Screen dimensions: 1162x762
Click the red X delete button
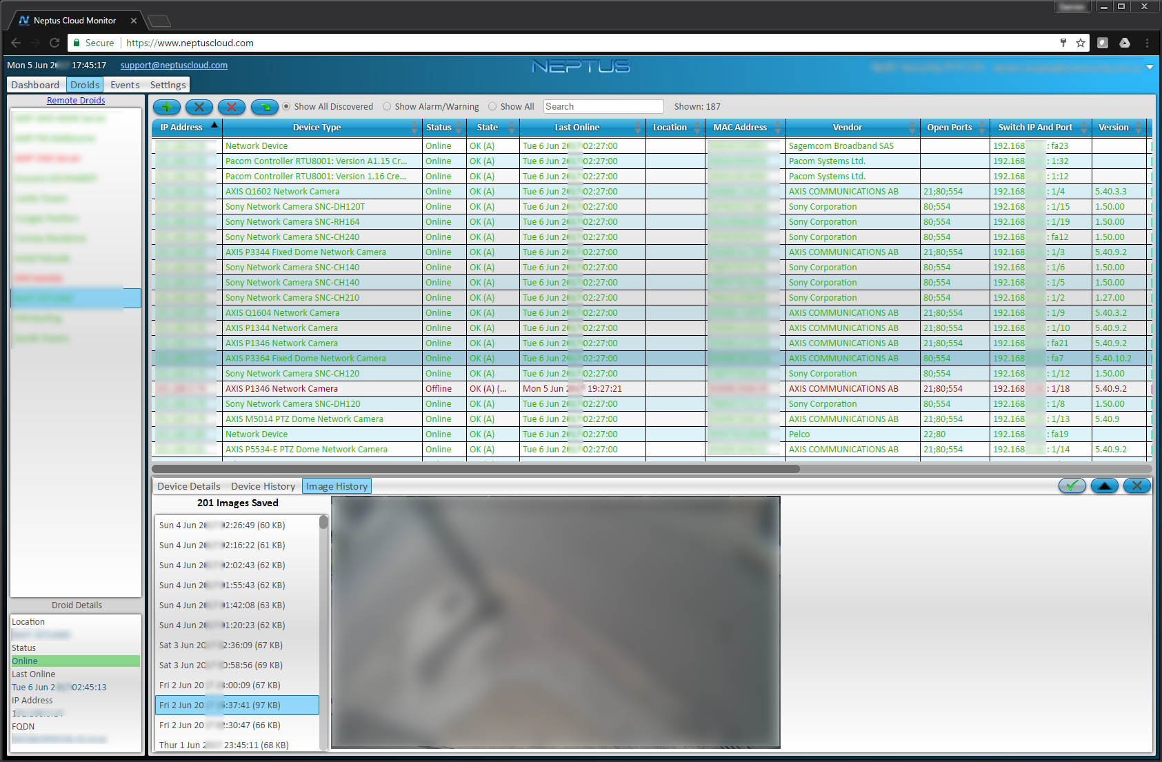(232, 106)
